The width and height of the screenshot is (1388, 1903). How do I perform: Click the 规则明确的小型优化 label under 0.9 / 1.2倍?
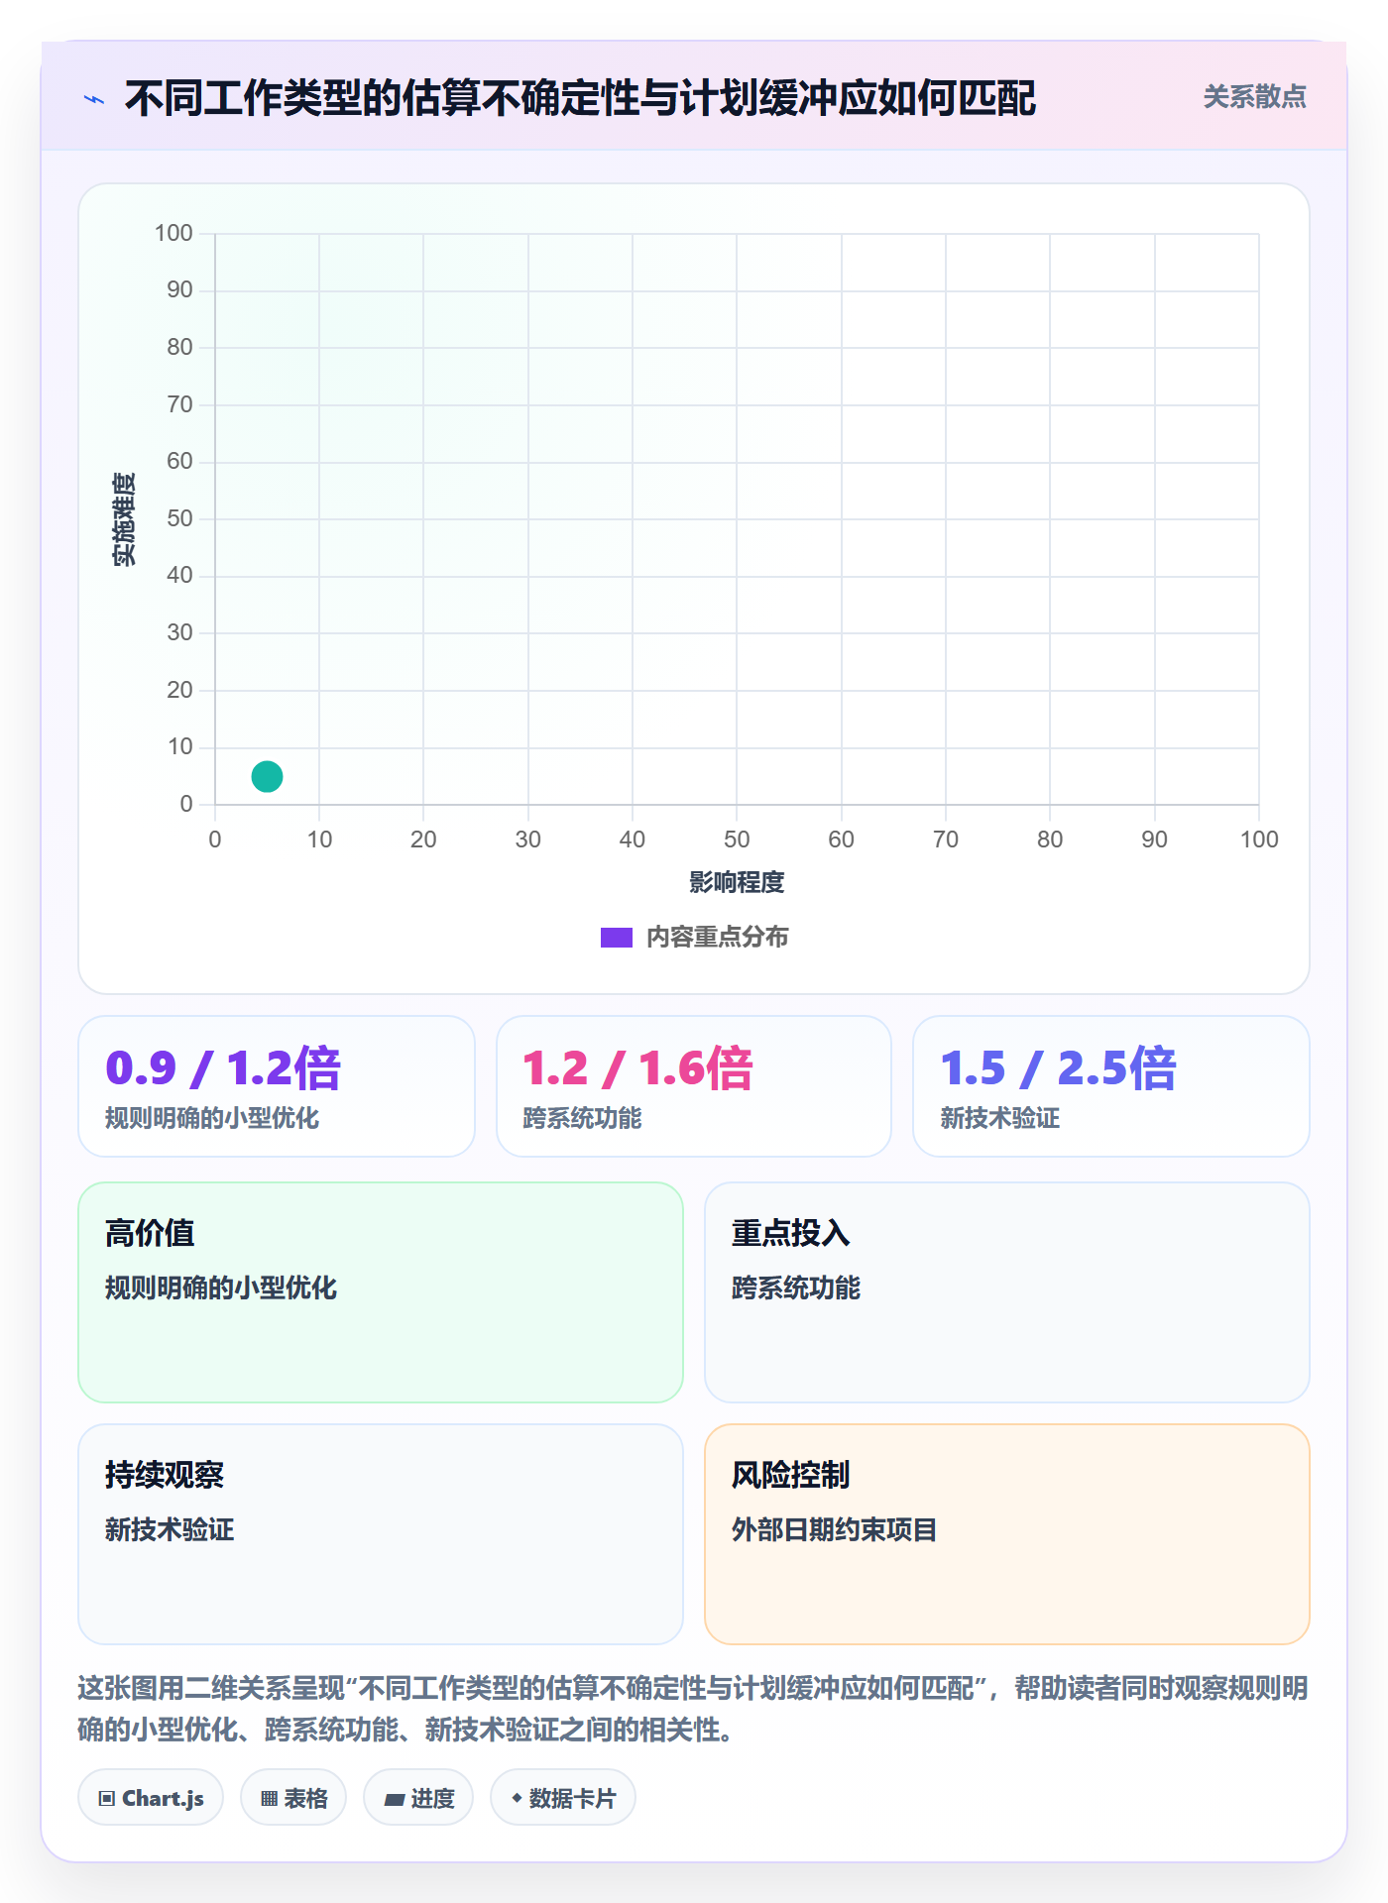[212, 1118]
